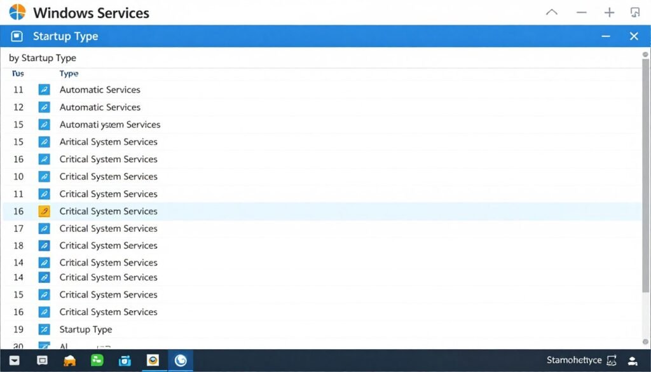Select the highlighted Critical System Services row
This screenshot has width=651, height=372.
[x=108, y=210]
